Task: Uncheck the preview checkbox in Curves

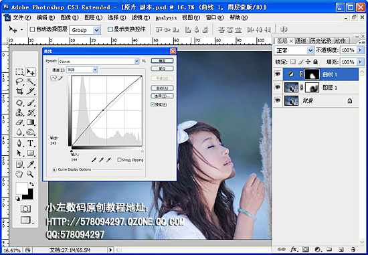Action: tap(153, 104)
